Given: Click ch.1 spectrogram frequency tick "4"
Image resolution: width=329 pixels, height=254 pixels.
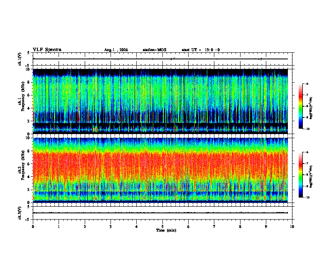Looking at the screenshot, I should pyautogui.click(x=29, y=108).
